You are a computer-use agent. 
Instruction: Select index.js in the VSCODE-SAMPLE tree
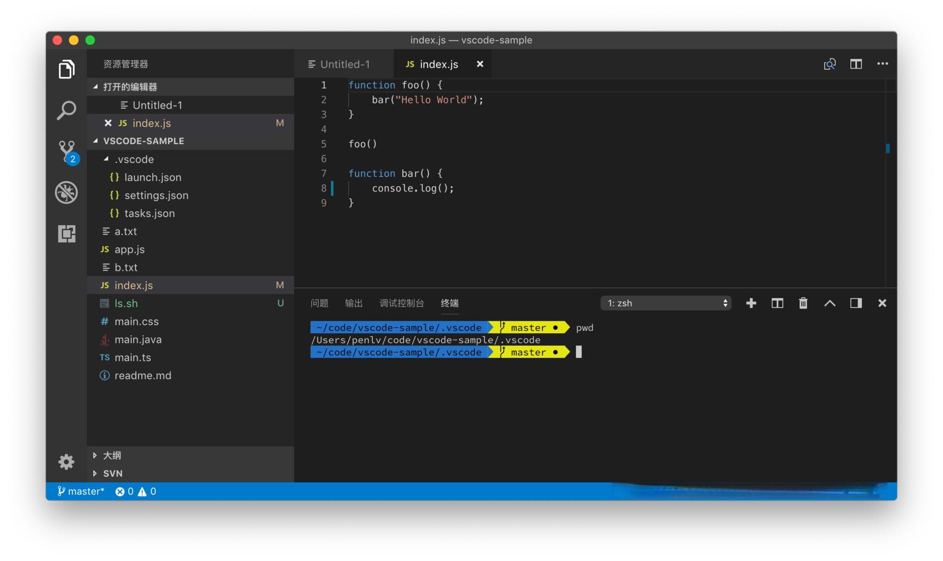click(191, 285)
